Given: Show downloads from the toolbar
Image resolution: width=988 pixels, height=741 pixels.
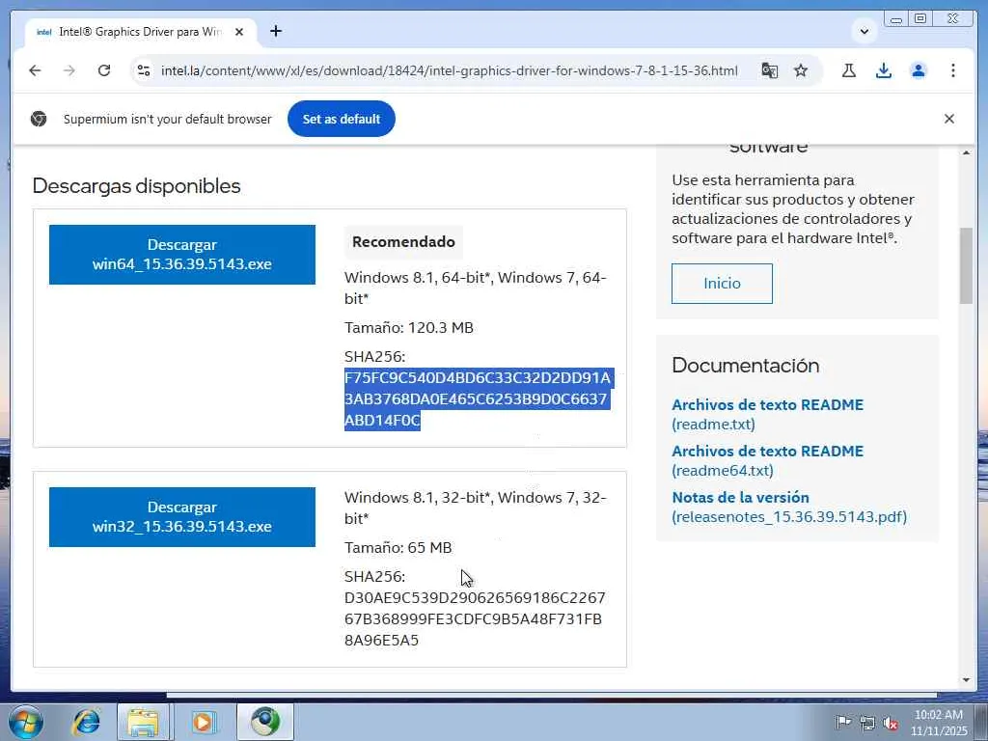Looking at the screenshot, I should [x=884, y=70].
